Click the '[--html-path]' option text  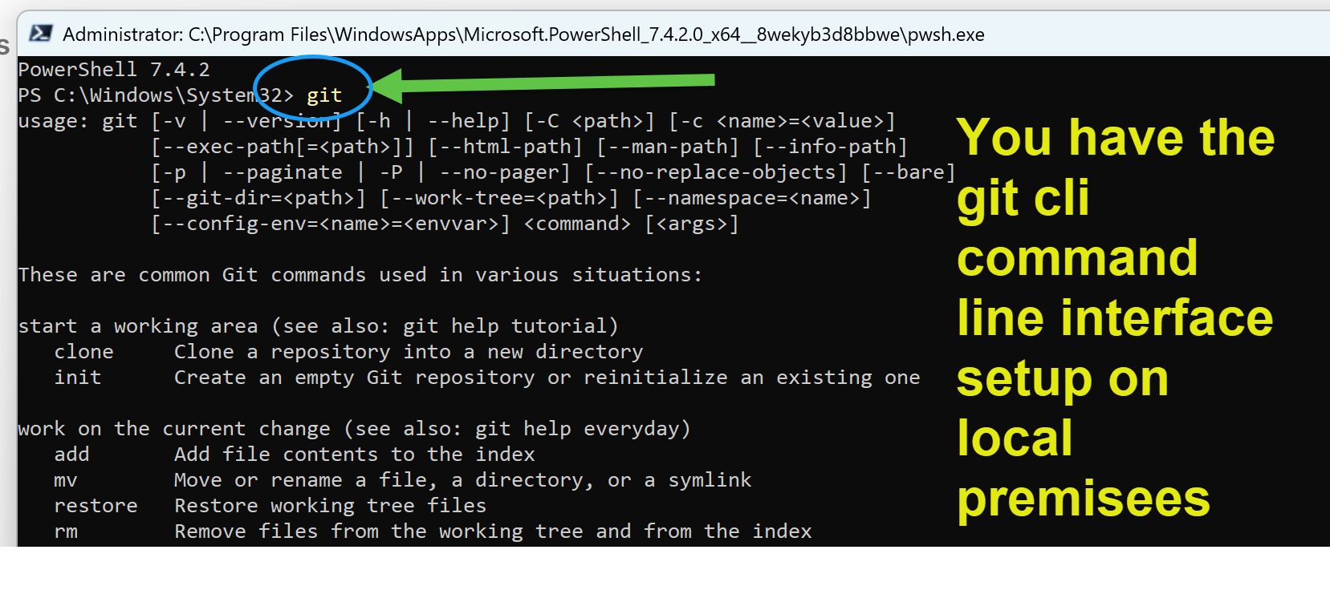(x=505, y=147)
